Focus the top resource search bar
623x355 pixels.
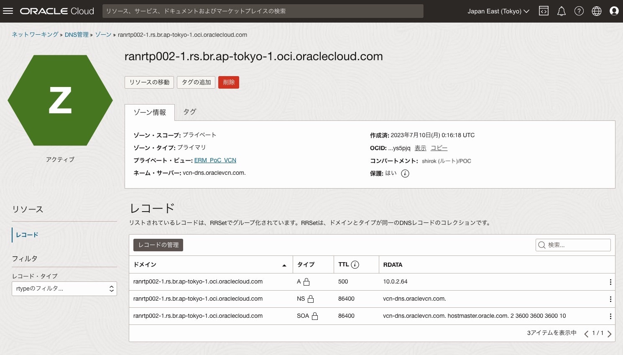[263, 11]
